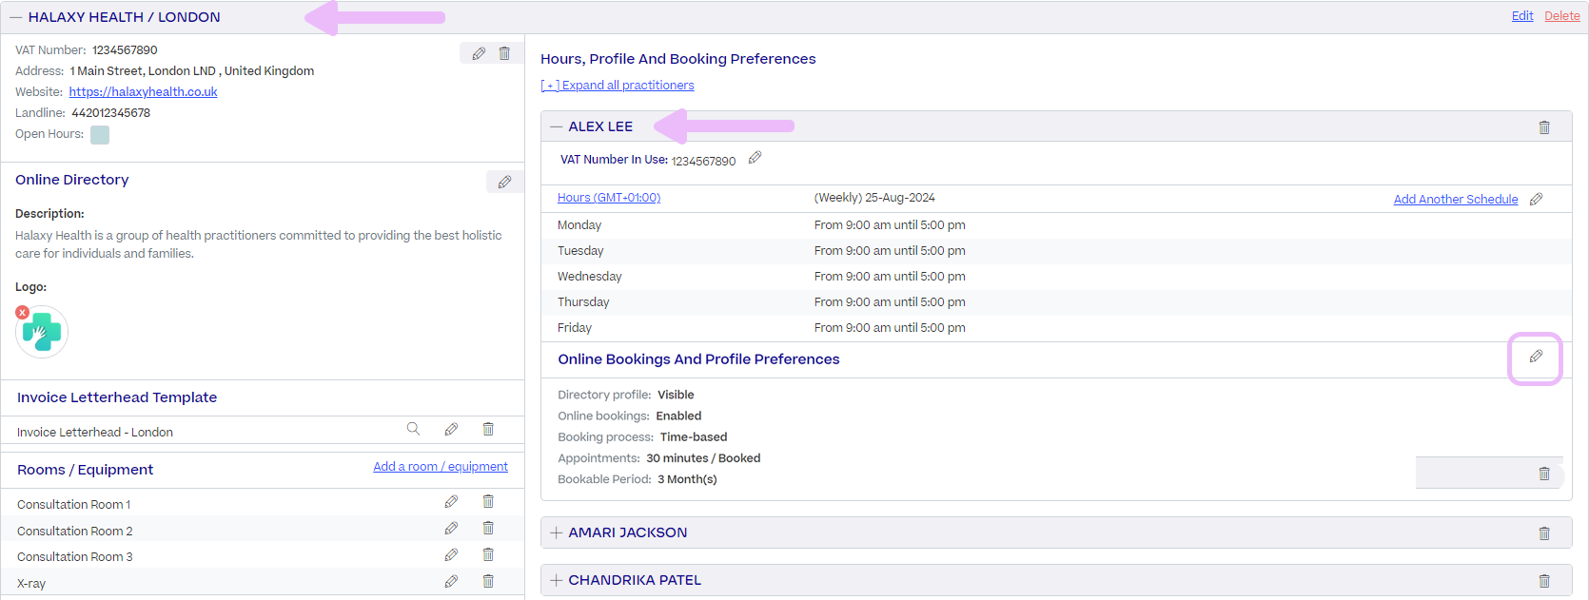1589x600 pixels.
Task: Edit the Online Directory section
Action: (504, 182)
